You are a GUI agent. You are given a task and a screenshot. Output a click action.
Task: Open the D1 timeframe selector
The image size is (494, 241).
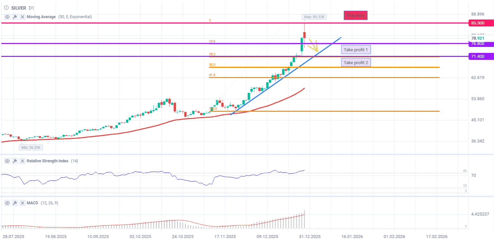tap(31, 8)
